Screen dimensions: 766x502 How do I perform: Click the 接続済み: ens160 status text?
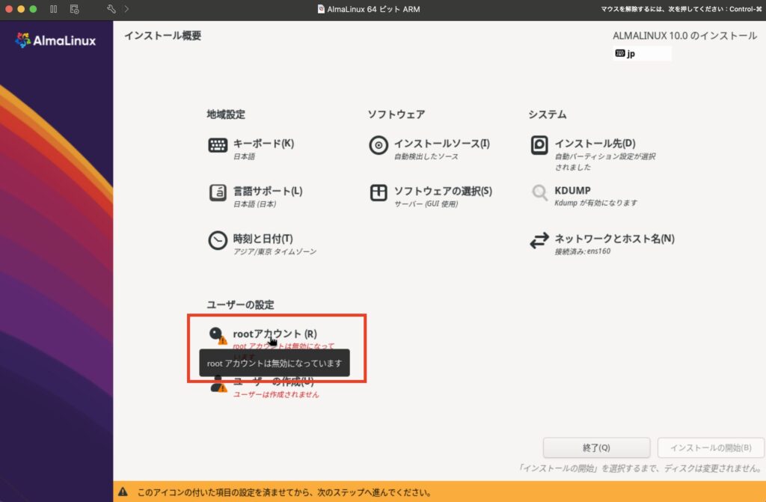click(x=582, y=251)
